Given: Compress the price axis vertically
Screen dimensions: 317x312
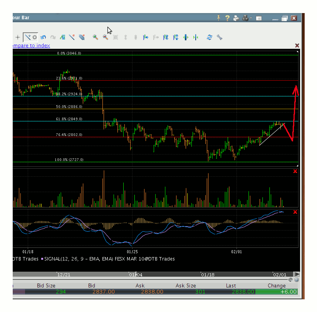Looking at the screenshot, I should point(176,37).
